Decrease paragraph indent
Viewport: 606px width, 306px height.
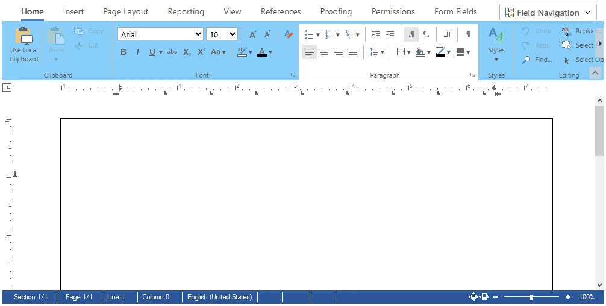(375, 34)
